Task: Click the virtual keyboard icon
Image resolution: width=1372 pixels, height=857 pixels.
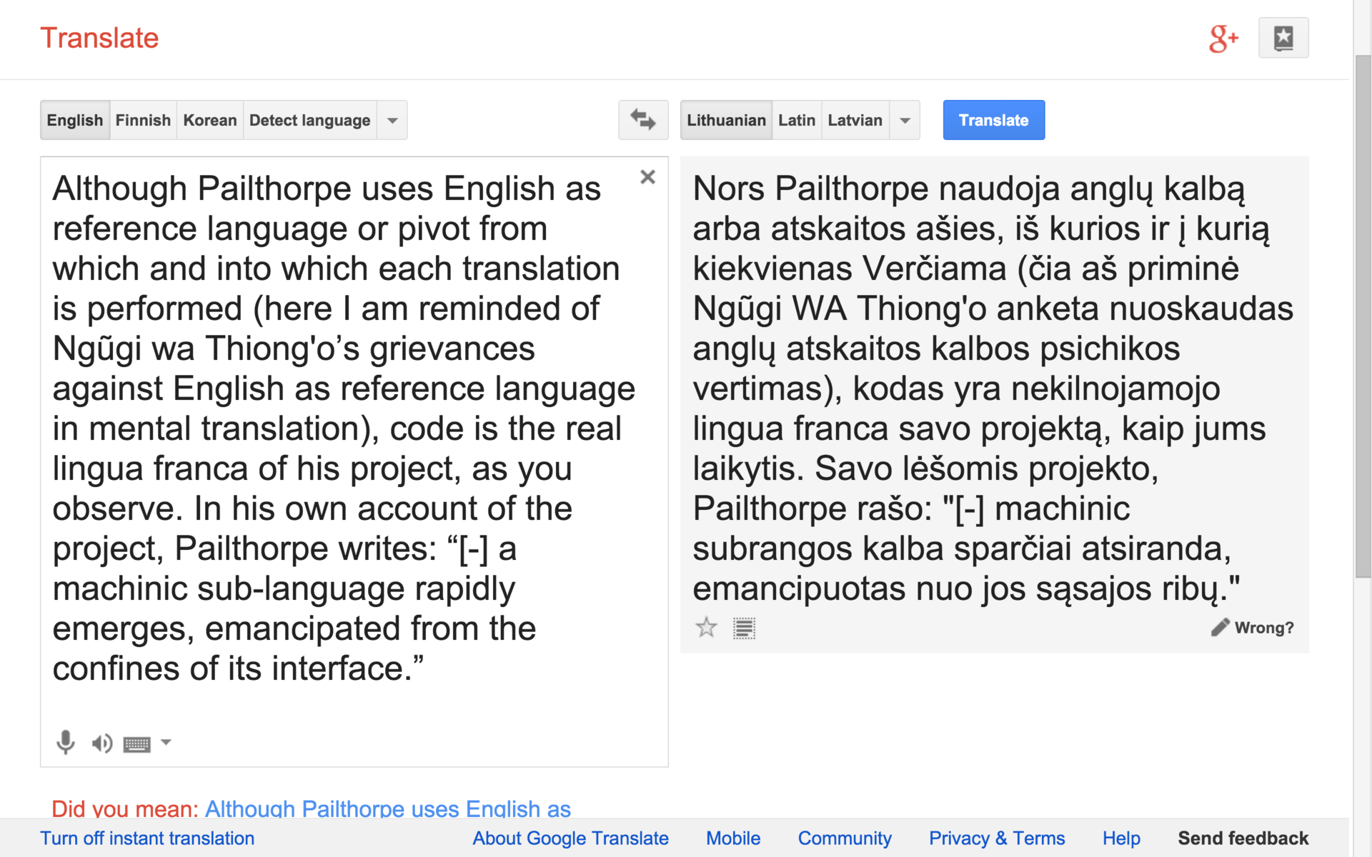Action: (136, 745)
